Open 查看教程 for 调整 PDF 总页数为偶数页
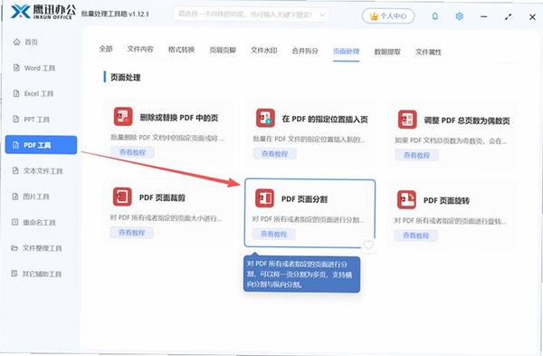 tap(416, 155)
